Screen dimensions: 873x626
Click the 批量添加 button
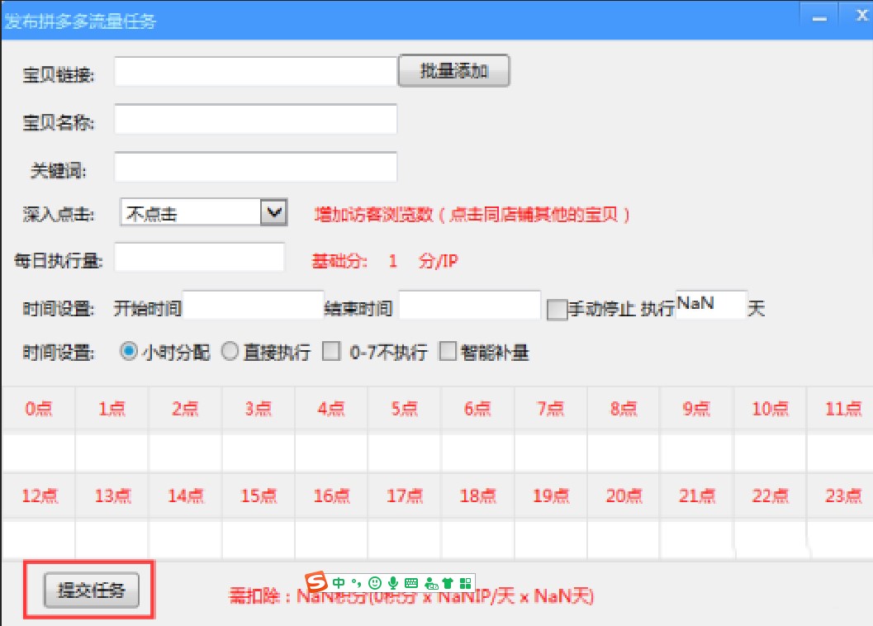pyautogui.click(x=453, y=71)
